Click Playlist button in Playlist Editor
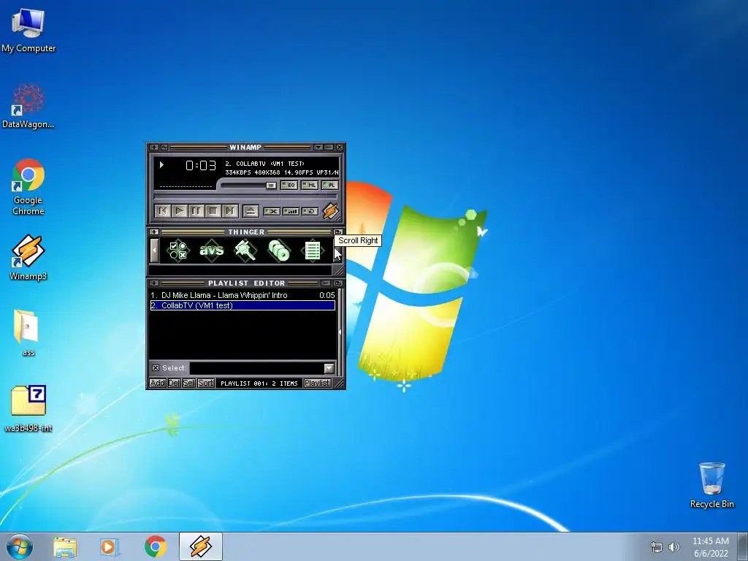Viewport: 748px width, 561px height. tap(317, 383)
